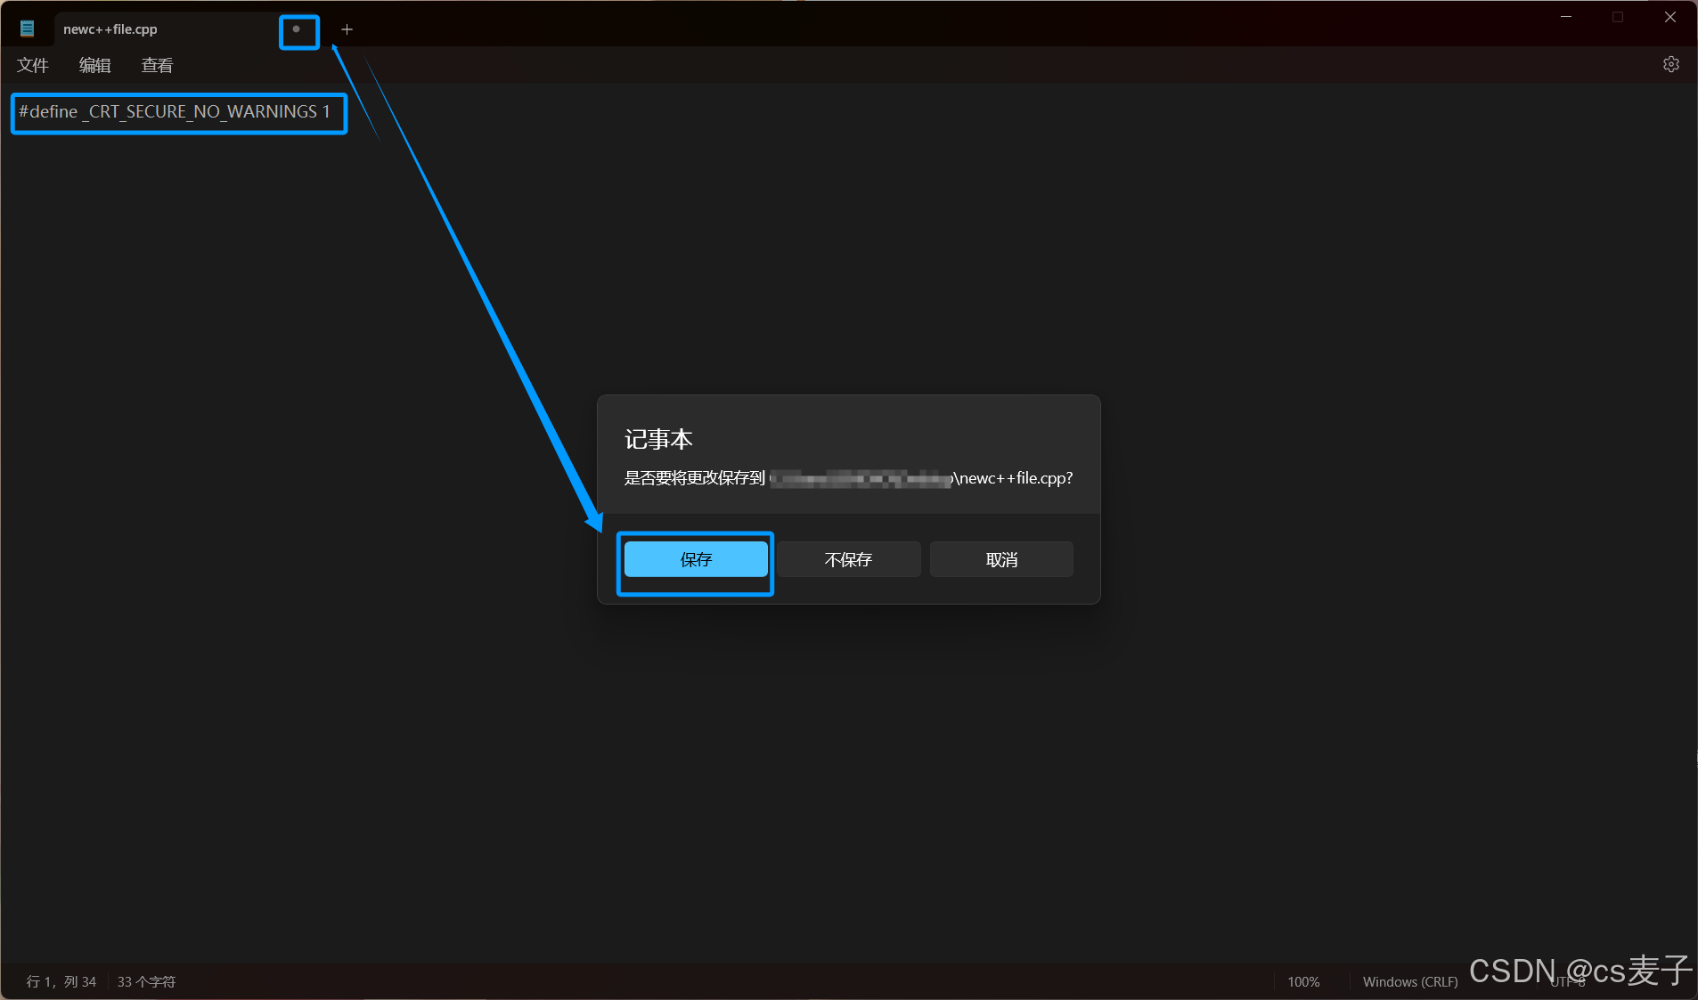Maximize the Notepad window
Viewport: 1698px width, 1000px height.
(x=1618, y=17)
